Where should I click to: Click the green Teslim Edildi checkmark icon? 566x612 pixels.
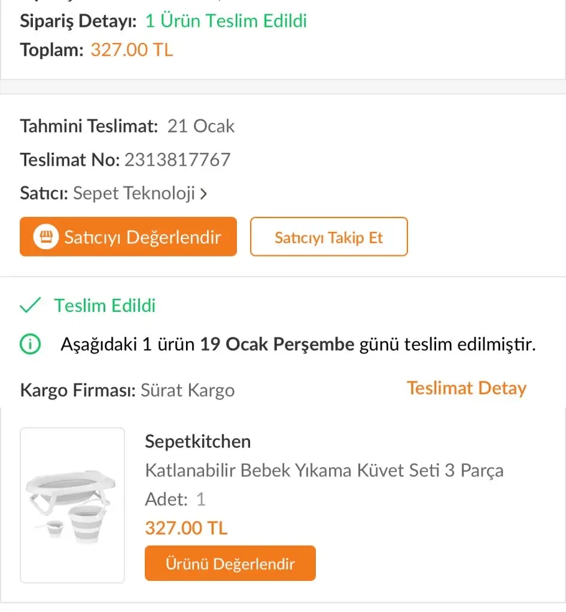[x=30, y=305]
